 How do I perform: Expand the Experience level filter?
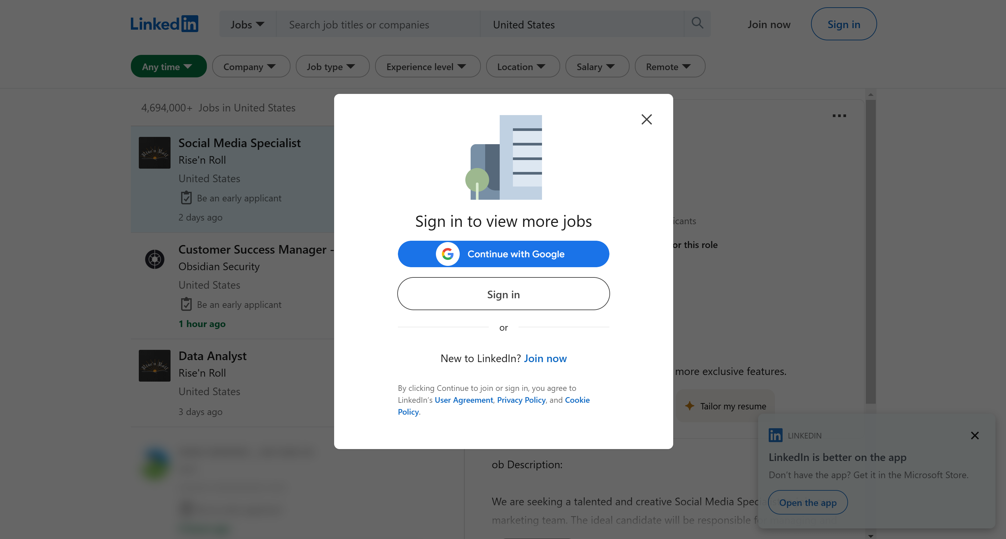pos(427,66)
